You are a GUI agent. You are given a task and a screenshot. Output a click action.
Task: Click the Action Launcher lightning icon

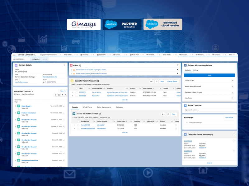coord(185,105)
